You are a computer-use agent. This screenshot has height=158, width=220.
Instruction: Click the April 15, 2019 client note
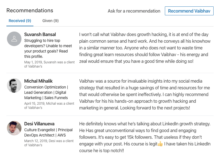[x=49, y=106]
